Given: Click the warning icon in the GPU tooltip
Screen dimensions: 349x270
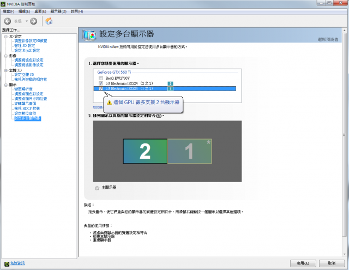Looking at the screenshot, I should 109,103.
